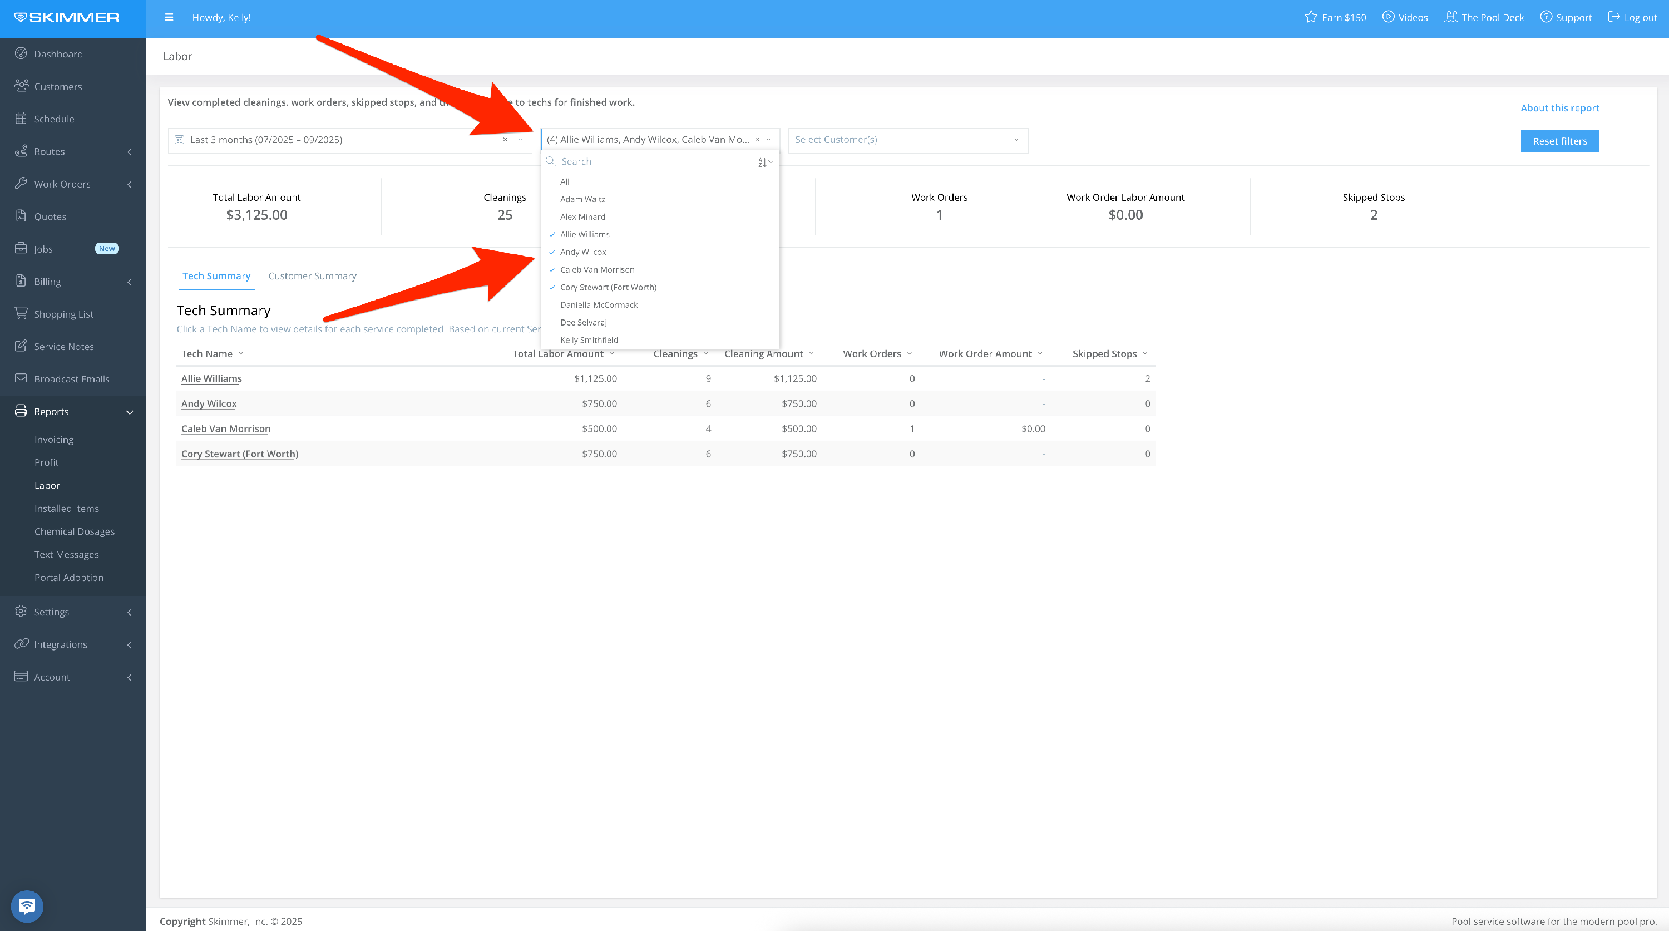This screenshot has width=1669, height=931.
Task: Click the Support question mark icon
Action: (1546, 17)
